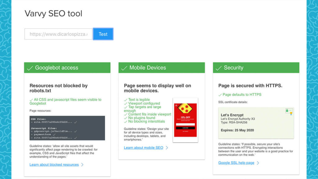Select the Mobile Devices green header
The height and width of the screenshot is (179, 318).
point(162,68)
